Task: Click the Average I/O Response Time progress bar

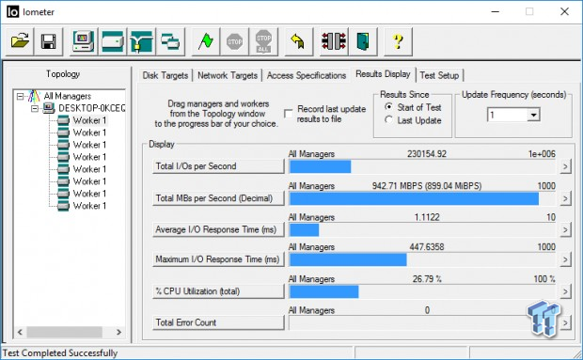Action: tap(422, 230)
